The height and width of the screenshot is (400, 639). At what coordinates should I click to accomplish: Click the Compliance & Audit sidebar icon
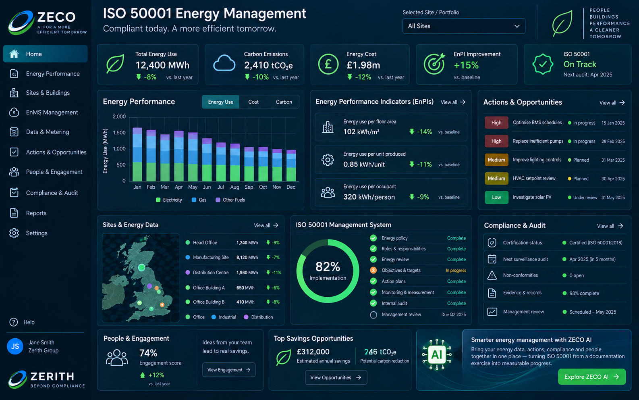coord(14,193)
